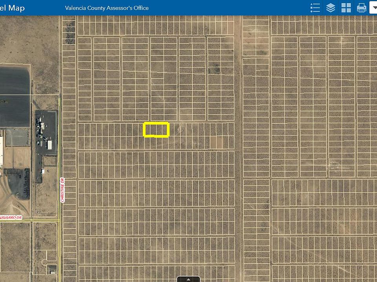Open the layer list icon

[x=331, y=8]
